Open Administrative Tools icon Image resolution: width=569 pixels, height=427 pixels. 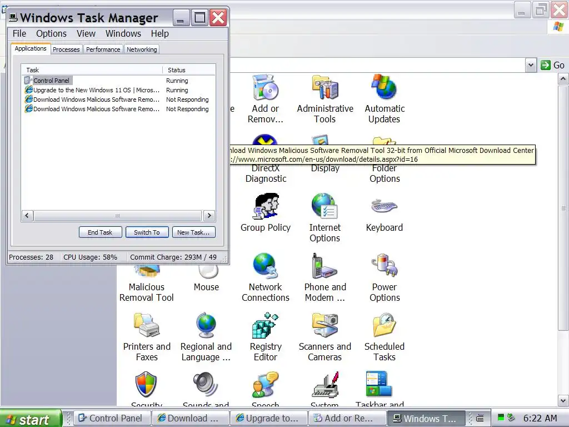[325, 88]
